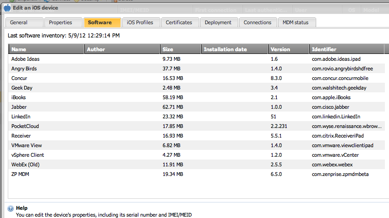Open the iOS Profiles tab

141,22
